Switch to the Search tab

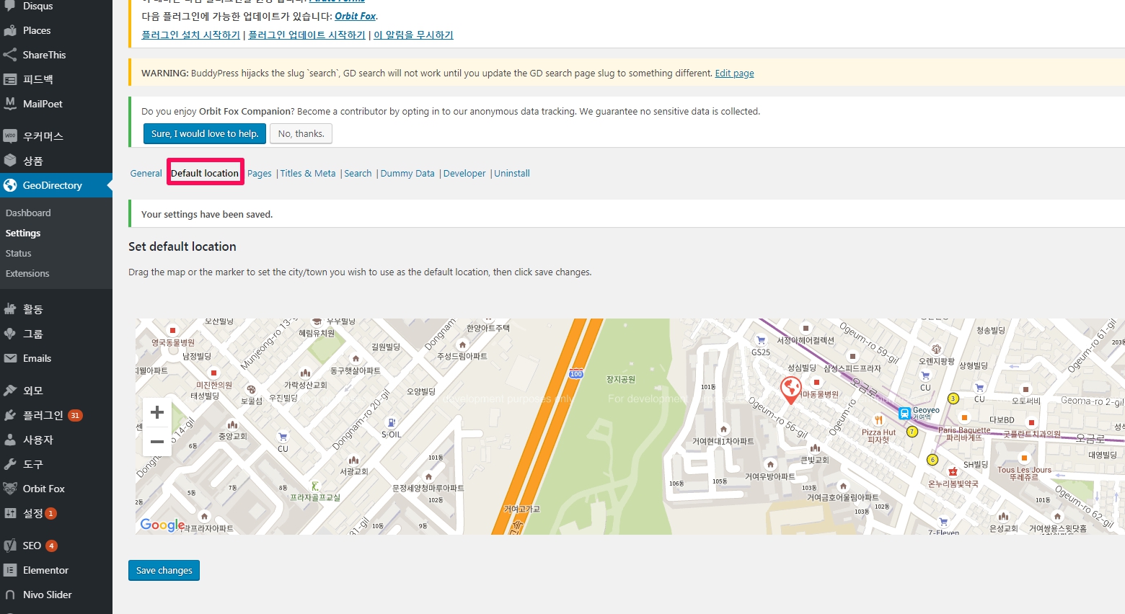tap(358, 173)
